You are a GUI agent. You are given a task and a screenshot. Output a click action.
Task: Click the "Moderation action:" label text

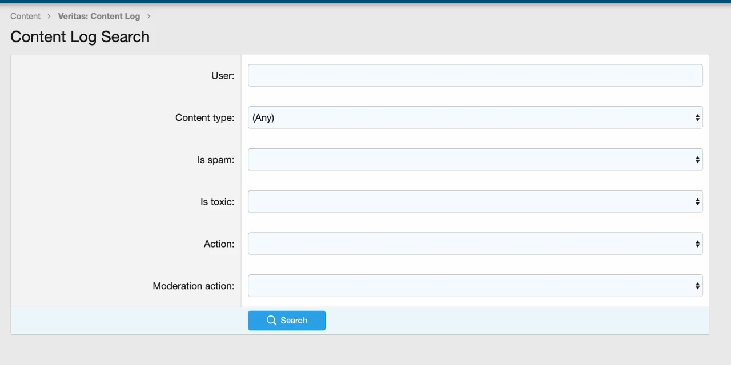tap(193, 286)
